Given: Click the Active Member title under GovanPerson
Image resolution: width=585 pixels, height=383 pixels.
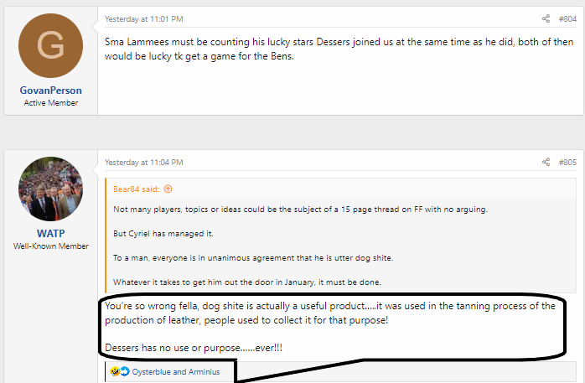Looking at the screenshot, I should click(50, 103).
